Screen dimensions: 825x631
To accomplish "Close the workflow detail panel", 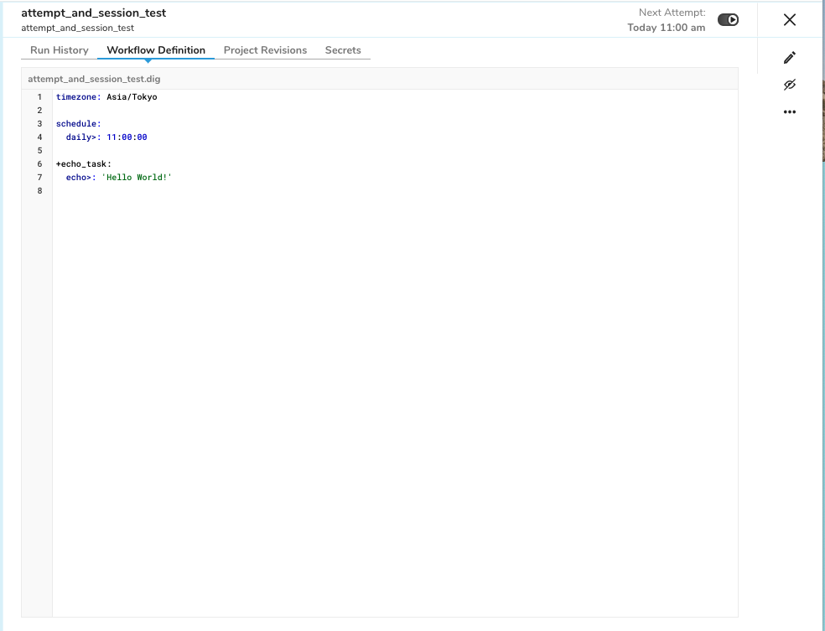I will click(789, 19).
